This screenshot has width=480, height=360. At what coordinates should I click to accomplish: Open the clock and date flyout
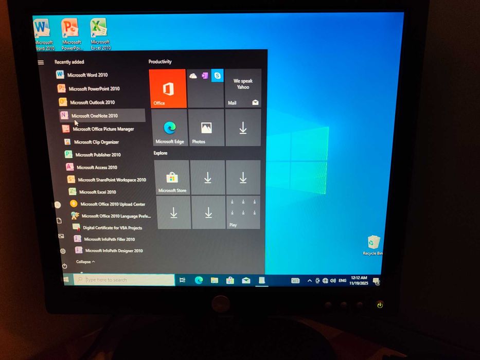pyautogui.click(x=359, y=280)
